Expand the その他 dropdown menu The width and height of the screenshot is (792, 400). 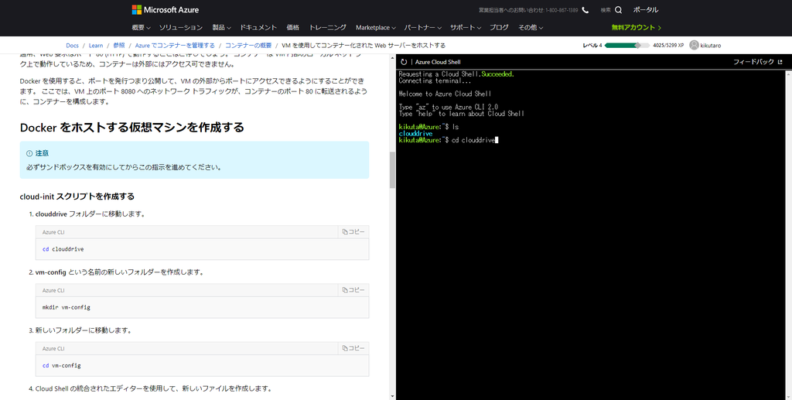click(x=531, y=27)
